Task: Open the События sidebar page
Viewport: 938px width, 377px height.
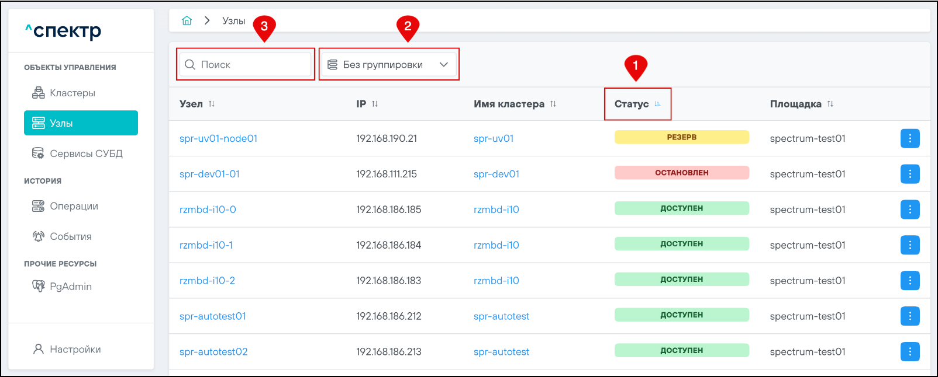Action: 70,236
